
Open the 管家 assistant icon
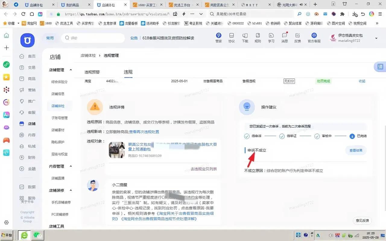coord(219,38)
